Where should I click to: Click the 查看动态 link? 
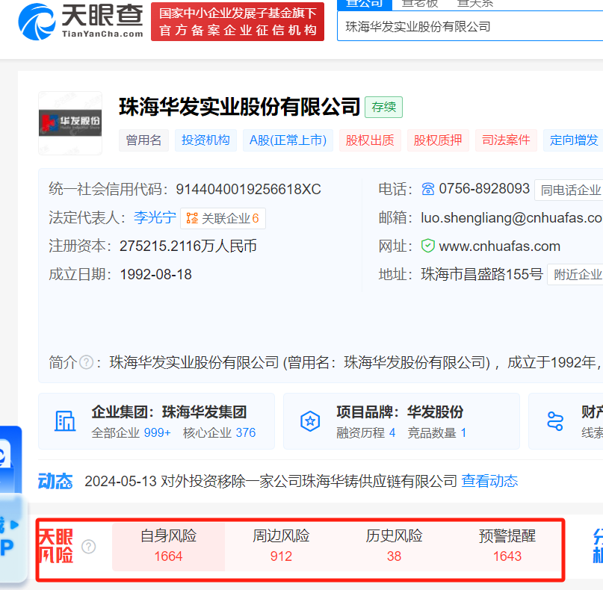coord(489,481)
